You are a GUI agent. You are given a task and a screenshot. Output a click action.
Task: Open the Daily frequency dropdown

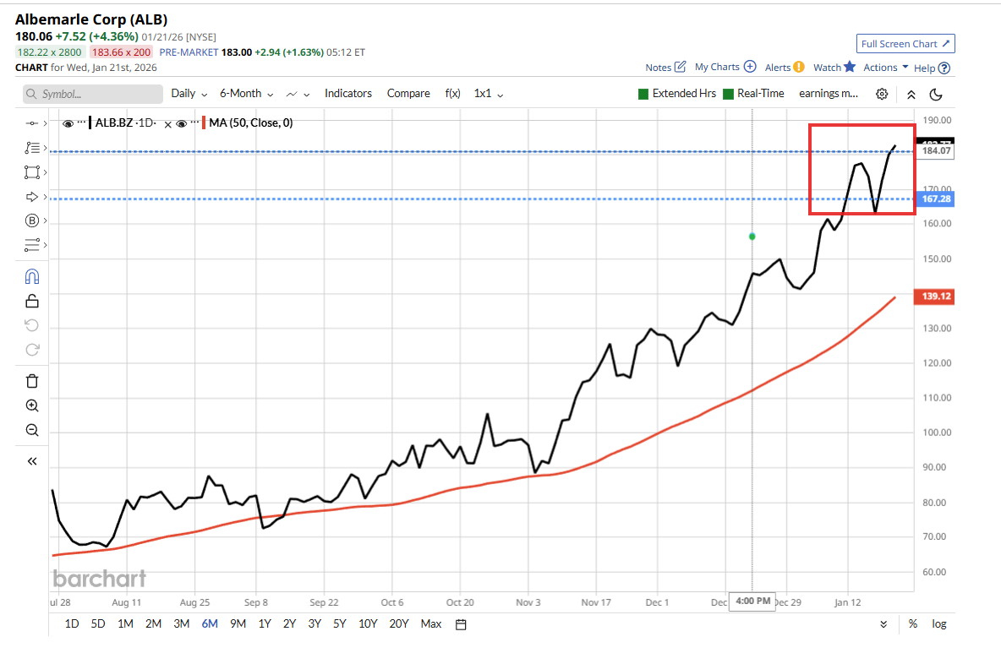tap(189, 94)
